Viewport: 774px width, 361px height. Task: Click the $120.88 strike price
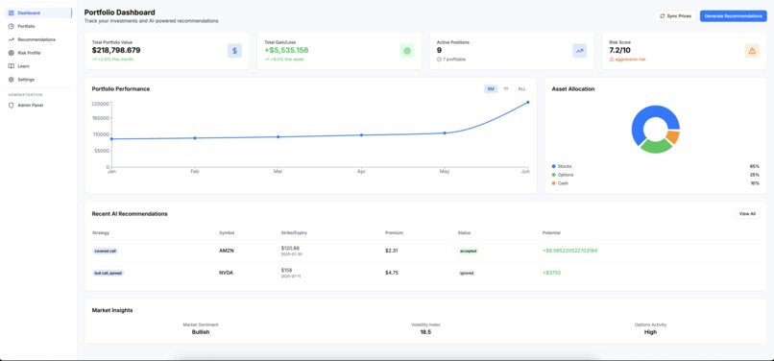[290, 248]
